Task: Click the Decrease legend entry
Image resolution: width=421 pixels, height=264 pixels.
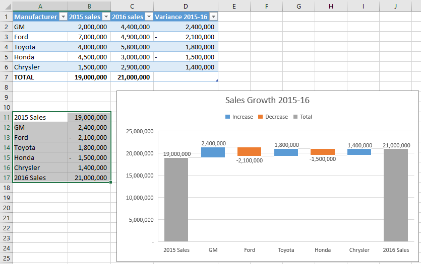Action: point(273,117)
